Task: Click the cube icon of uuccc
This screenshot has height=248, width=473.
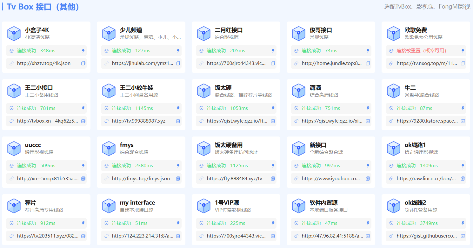Action: tap(14, 149)
